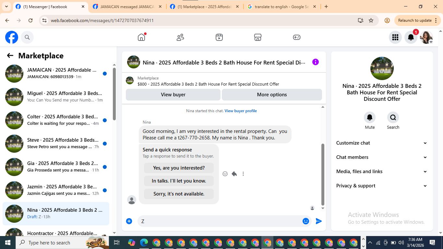Send quick response 'Sorry, it's not available.'

(x=179, y=194)
